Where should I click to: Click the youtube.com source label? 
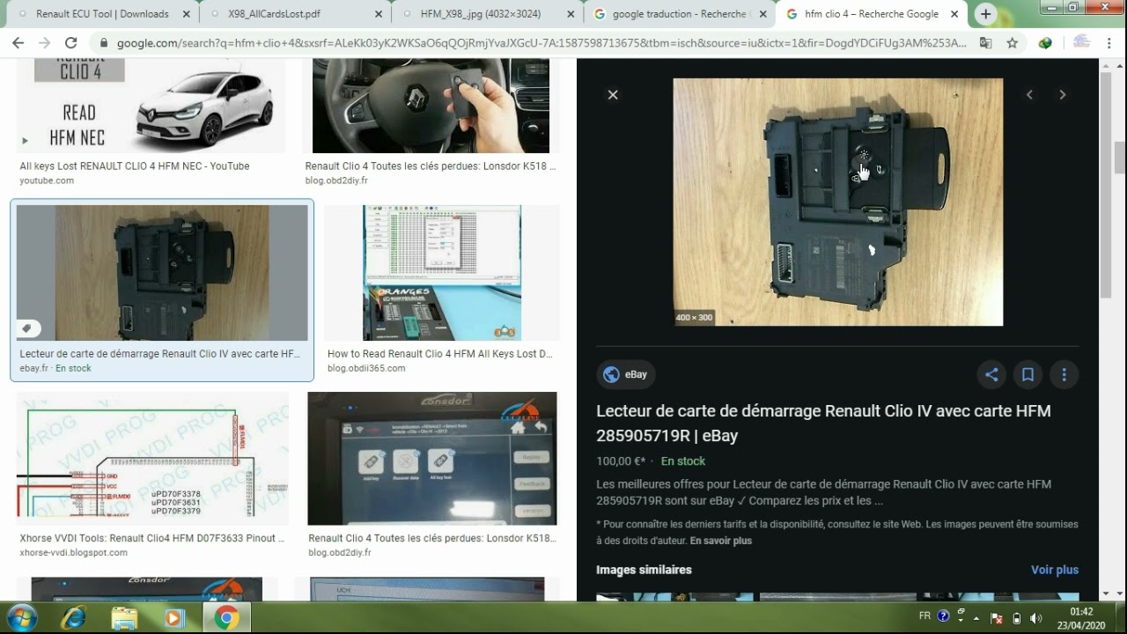47,181
